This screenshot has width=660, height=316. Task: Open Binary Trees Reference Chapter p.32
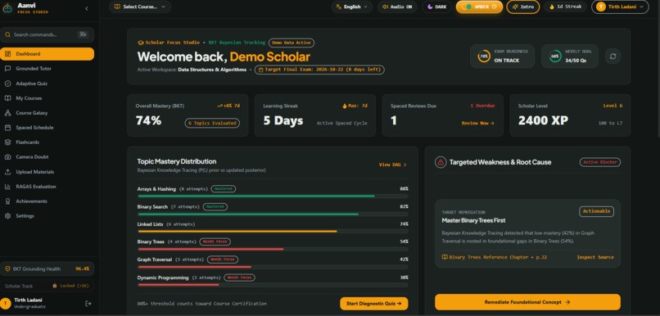[494, 257]
